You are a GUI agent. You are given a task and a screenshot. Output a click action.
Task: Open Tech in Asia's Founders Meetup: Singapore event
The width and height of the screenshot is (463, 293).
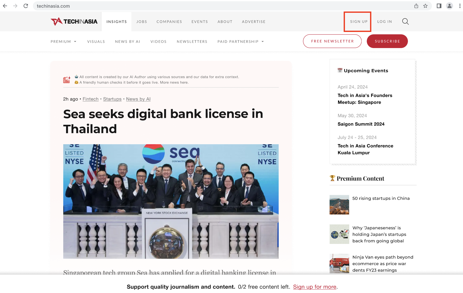tap(365, 99)
